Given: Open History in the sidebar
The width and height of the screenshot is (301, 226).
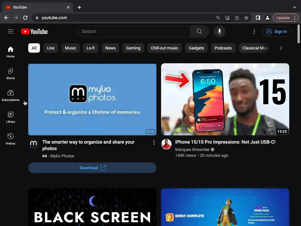Looking at the screenshot, I should [11, 139].
